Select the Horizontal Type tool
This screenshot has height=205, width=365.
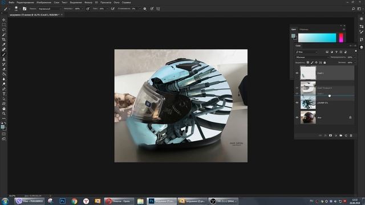(x=4, y=94)
